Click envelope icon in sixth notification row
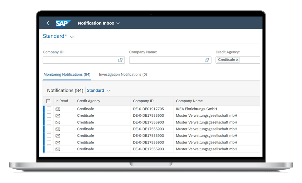Screen dimensions: 302x183 (x=58, y=143)
